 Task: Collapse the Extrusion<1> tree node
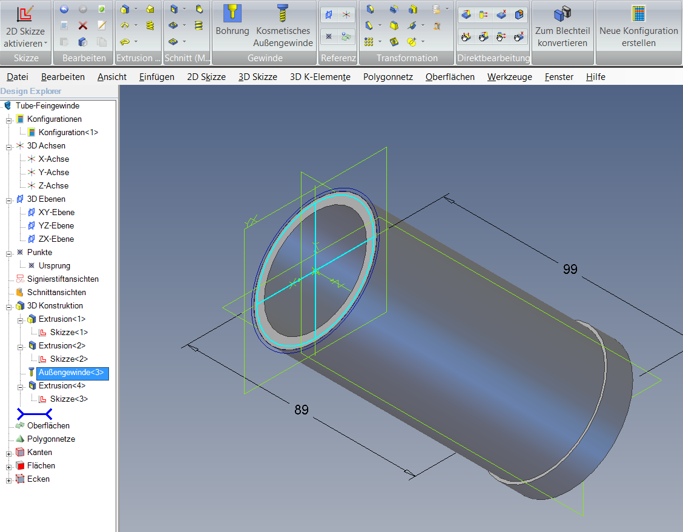(x=20, y=321)
